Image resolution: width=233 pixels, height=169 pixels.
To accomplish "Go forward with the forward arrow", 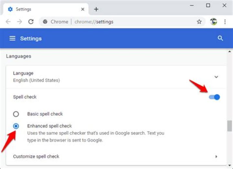I will click(x=19, y=22).
